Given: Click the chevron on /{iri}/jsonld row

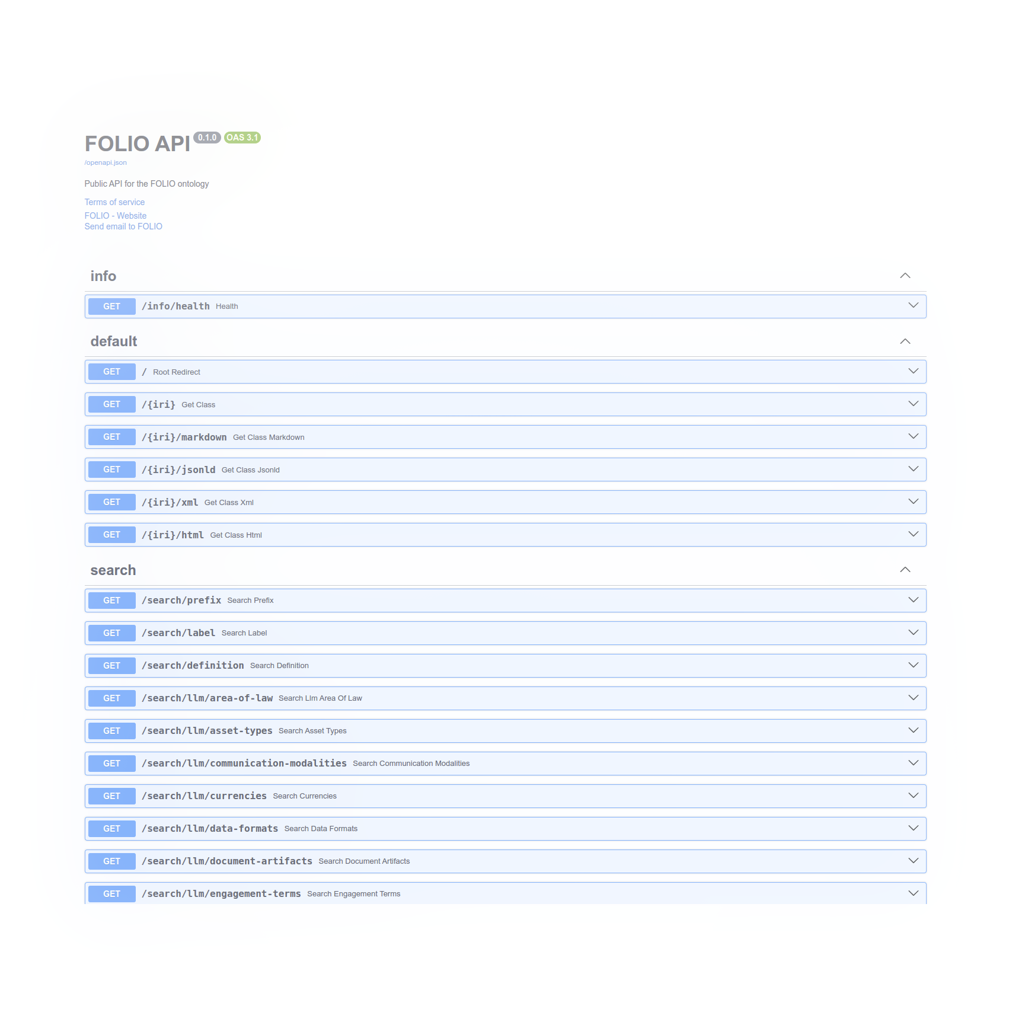Looking at the screenshot, I should click(x=912, y=469).
